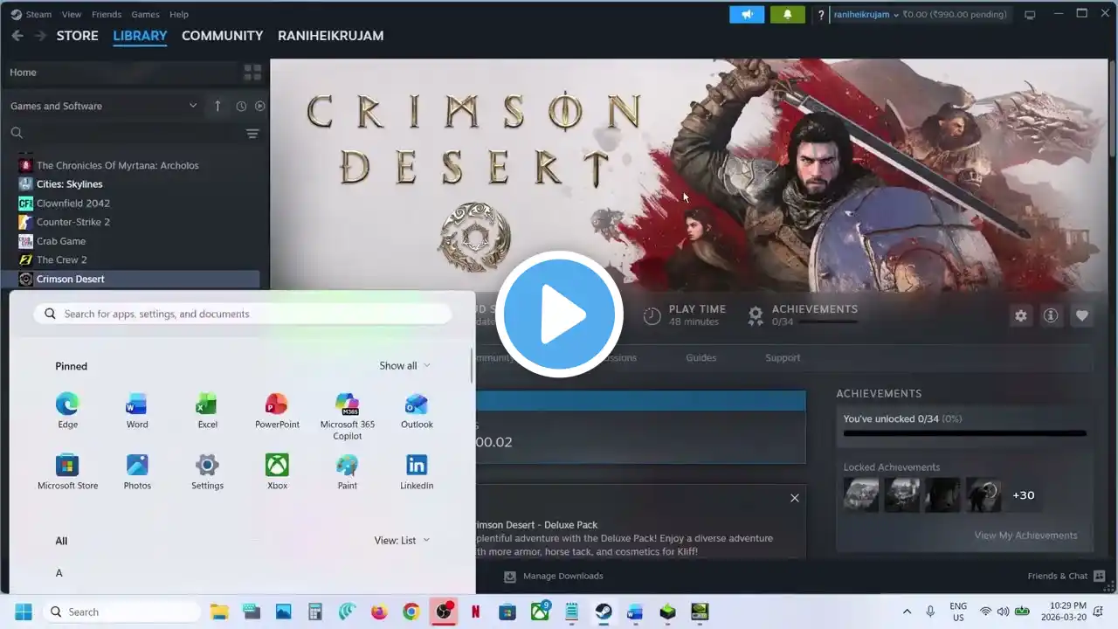Open PowerPoint from pinned apps
This screenshot has width=1118, height=629.
click(x=277, y=411)
